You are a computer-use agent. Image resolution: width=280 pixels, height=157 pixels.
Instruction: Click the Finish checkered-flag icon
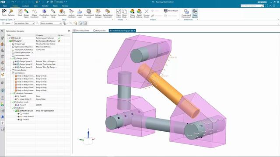pyautogui.click(x=4, y=11)
